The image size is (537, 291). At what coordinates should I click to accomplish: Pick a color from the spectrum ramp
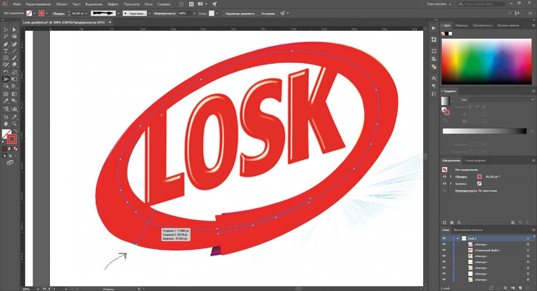[487, 62]
